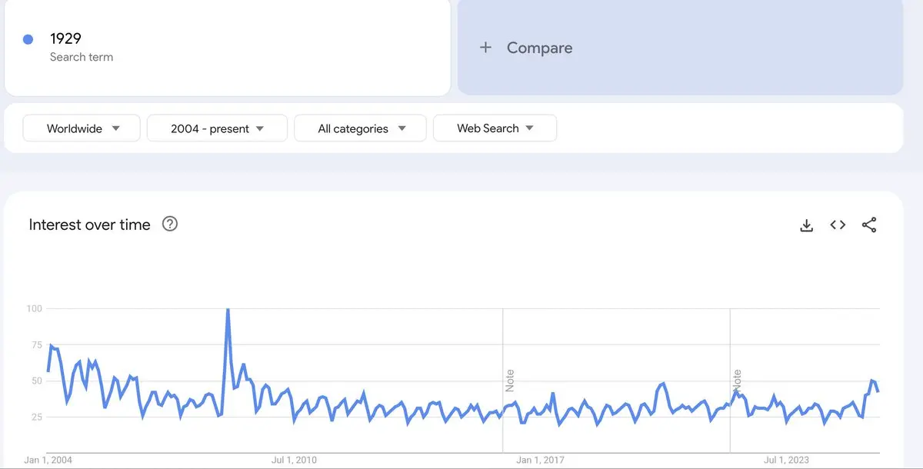Click the plus icon next to Compare
923x469 pixels.
click(485, 48)
